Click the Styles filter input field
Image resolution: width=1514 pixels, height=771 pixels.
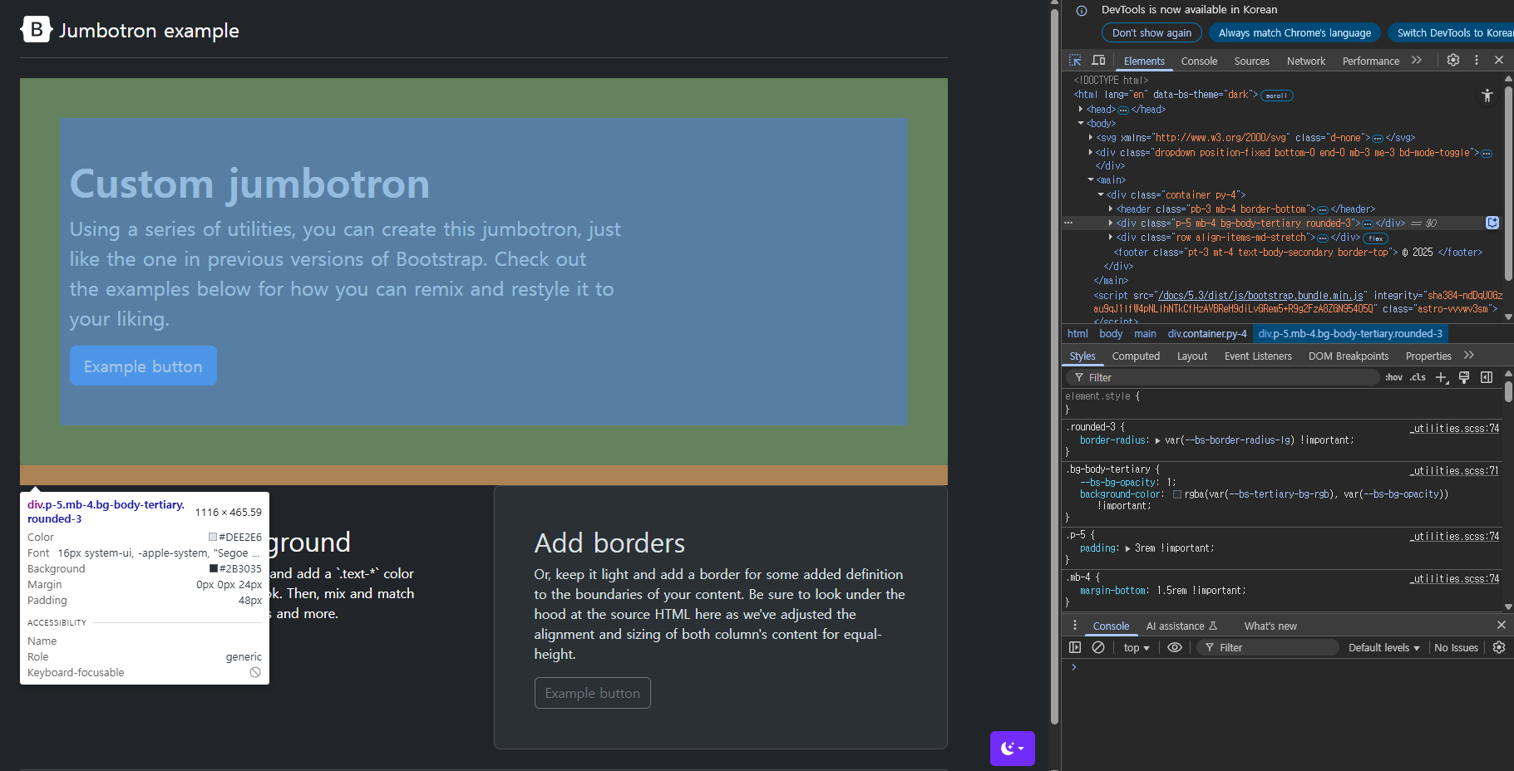(1222, 377)
